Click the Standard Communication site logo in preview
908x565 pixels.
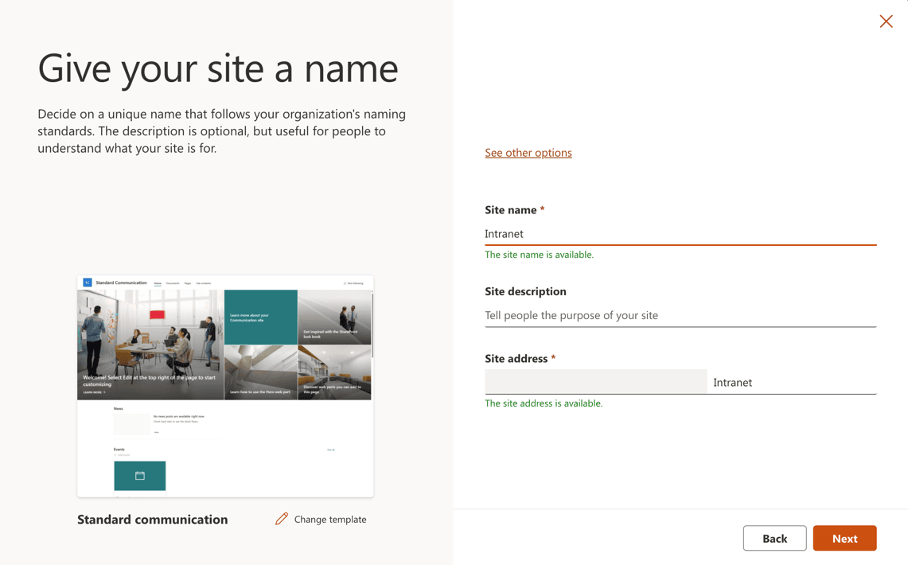(x=87, y=283)
